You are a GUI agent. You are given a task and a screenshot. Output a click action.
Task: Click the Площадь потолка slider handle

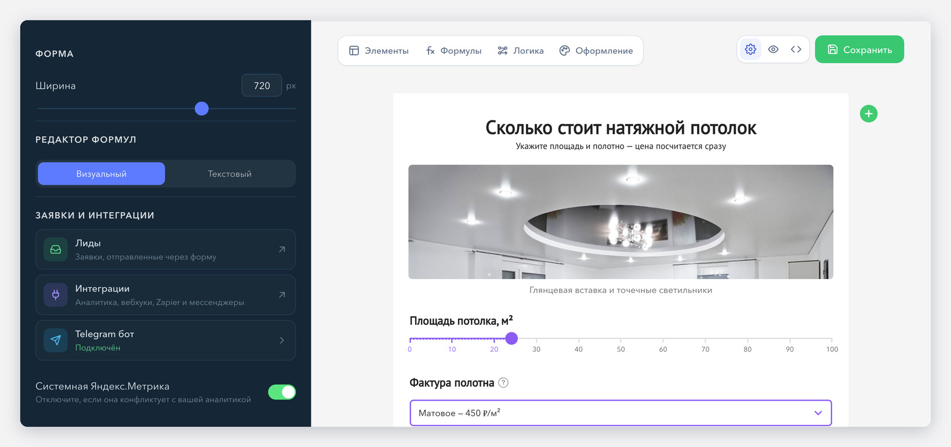click(x=511, y=338)
